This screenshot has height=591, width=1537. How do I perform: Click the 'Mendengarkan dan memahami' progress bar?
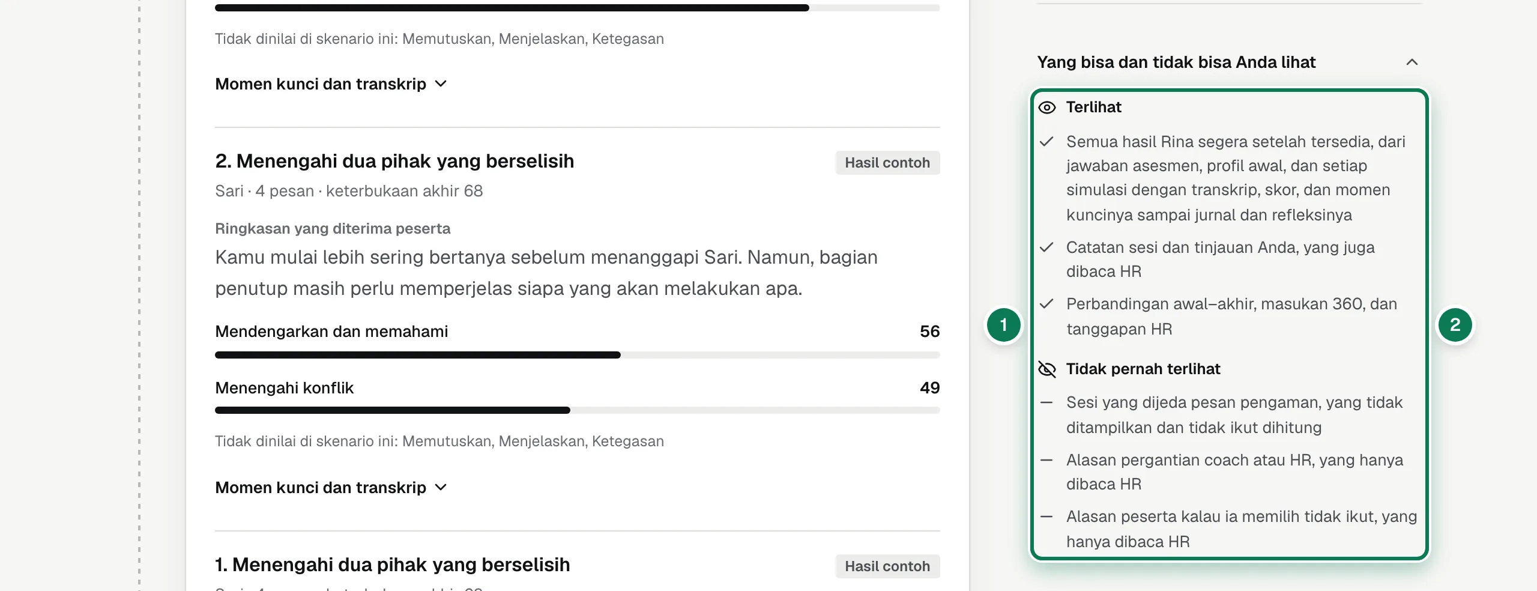pyautogui.click(x=578, y=355)
